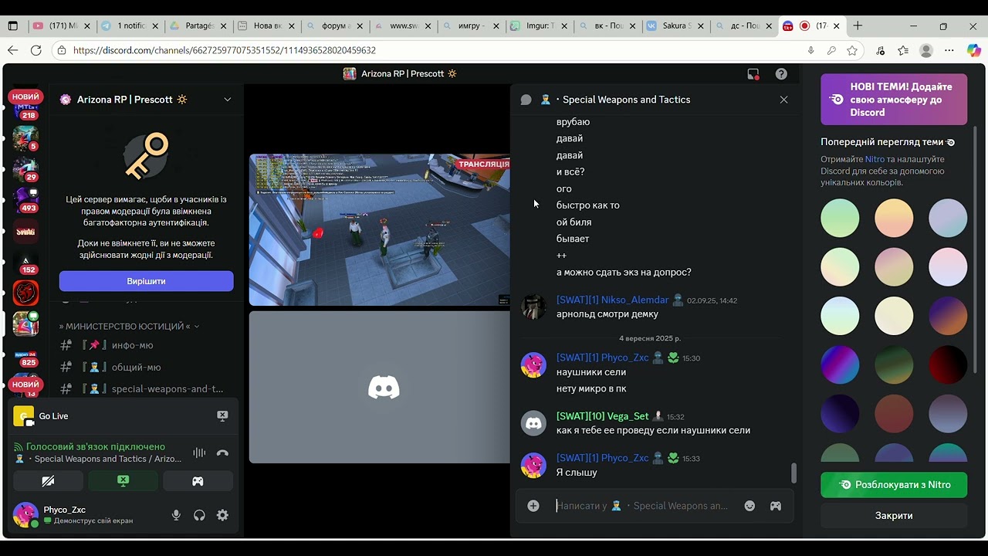Open apps launcher icon in chat input

(x=775, y=506)
